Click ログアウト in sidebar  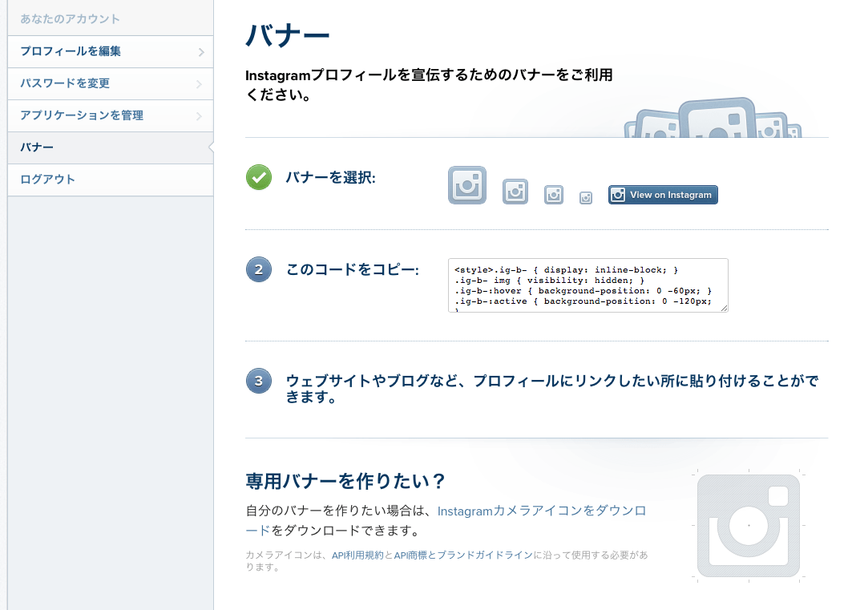111,180
